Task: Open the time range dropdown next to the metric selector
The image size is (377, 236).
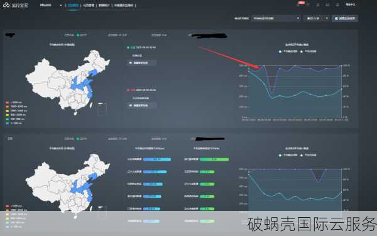Action: pyautogui.click(x=317, y=18)
